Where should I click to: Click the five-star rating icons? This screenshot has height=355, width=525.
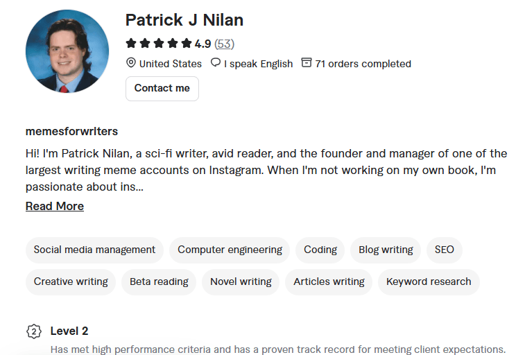159,44
